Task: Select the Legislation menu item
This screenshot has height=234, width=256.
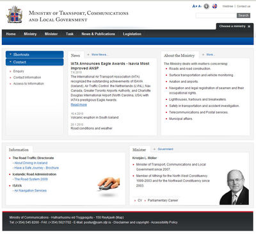Action: 132,34
